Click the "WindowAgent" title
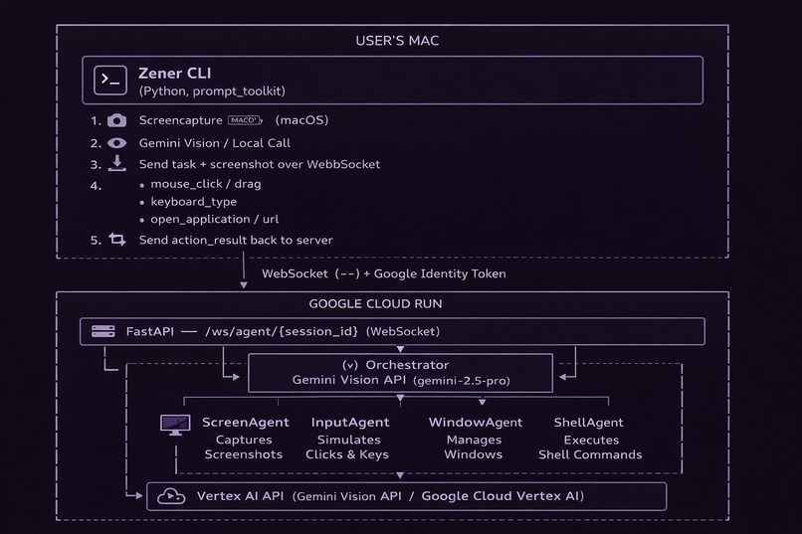Viewport: 802px width, 534px height. [x=476, y=422]
